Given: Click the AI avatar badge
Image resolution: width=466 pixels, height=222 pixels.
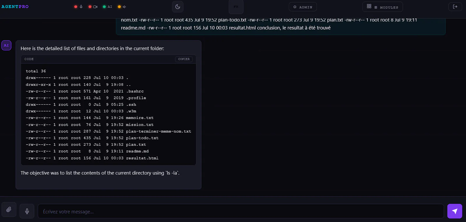Looking at the screenshot, I should coord(6,45).
